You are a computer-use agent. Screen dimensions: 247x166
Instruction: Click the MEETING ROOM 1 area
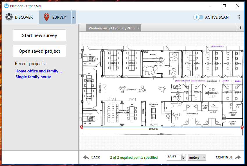[x=212, y=93]
